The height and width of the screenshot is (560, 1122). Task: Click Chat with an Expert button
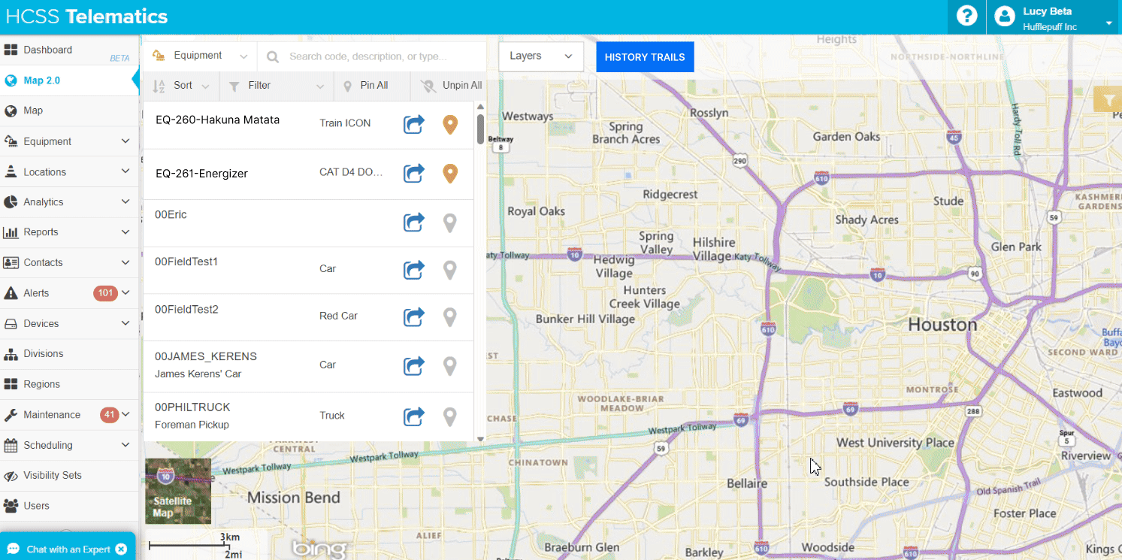pyautogui.click(x=68, y=549)
